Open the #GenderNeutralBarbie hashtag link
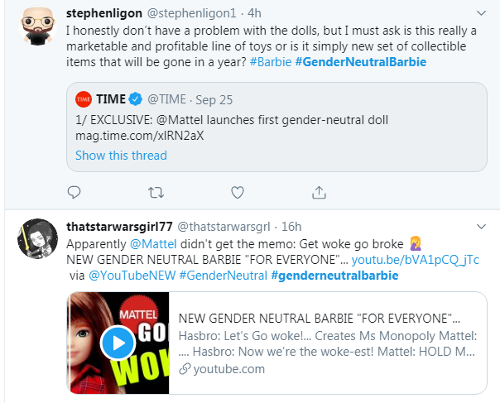The width and height of the screenshot is (500, 403). tap(361, 62)
